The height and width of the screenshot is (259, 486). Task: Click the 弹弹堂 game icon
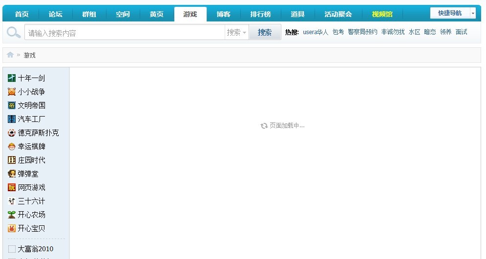(x=12, y=174)
